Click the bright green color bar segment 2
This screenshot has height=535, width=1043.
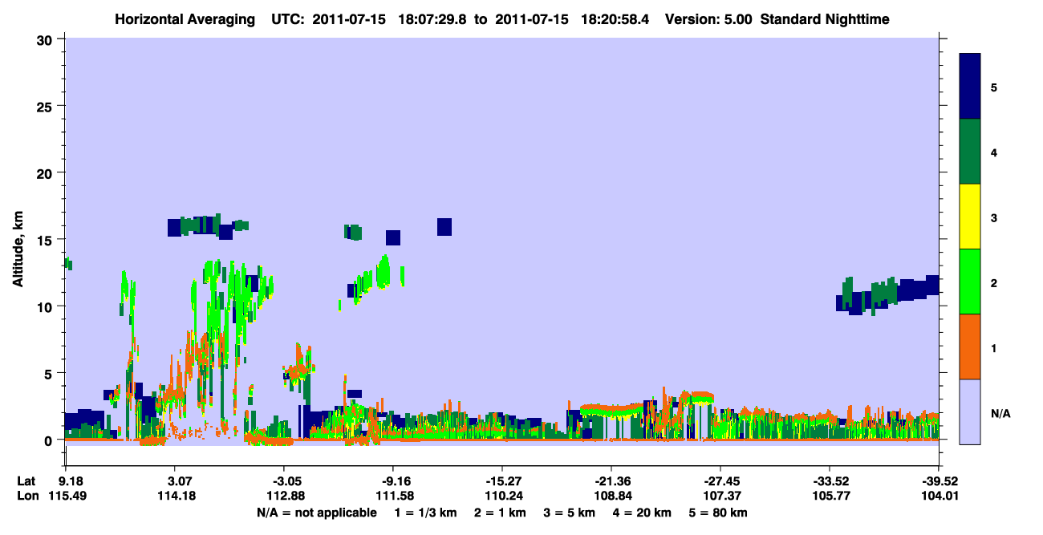(970, 282)
